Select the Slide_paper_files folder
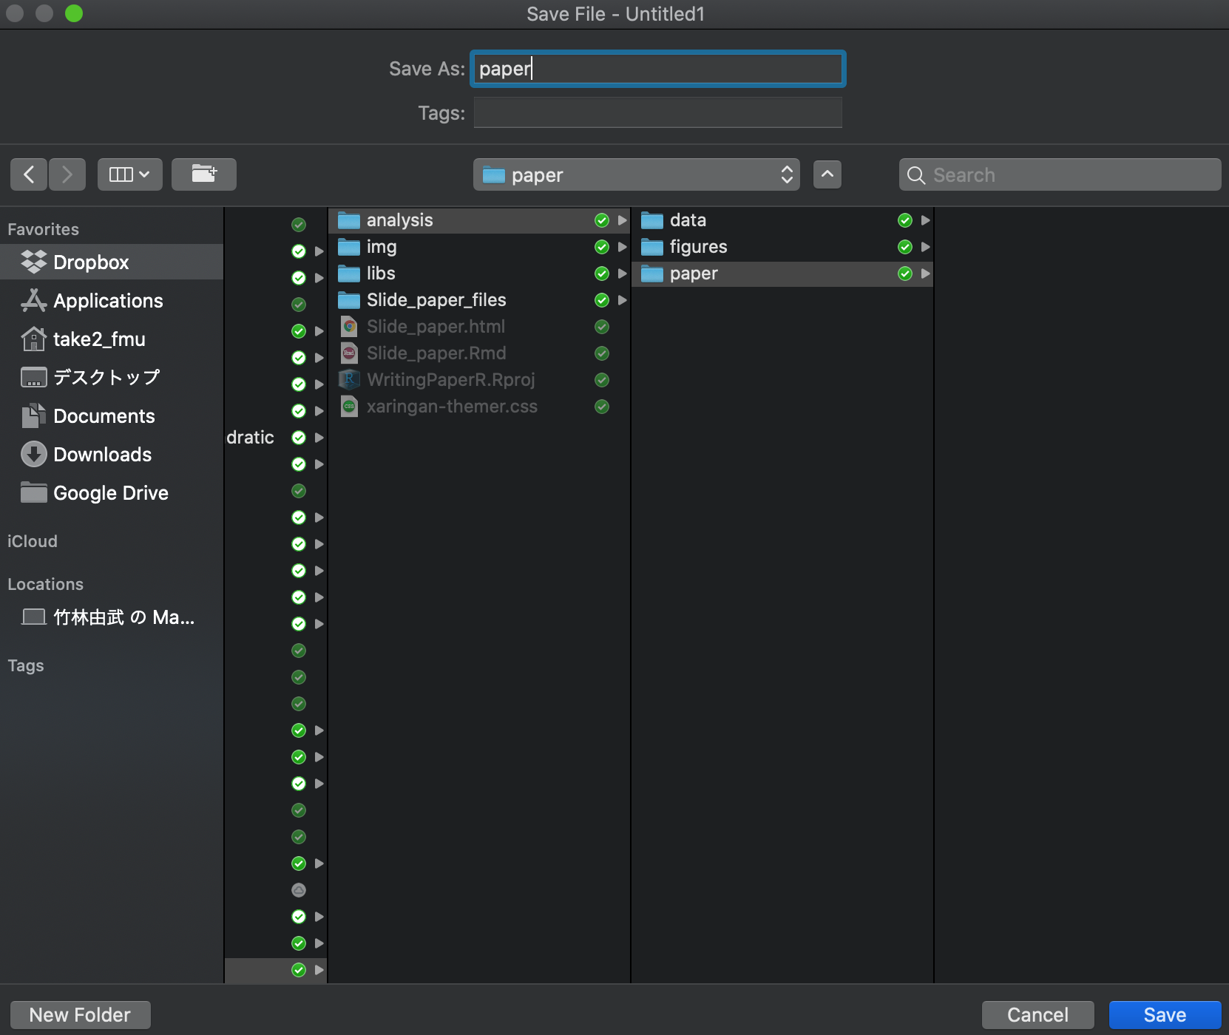 (x=479, y=300)
